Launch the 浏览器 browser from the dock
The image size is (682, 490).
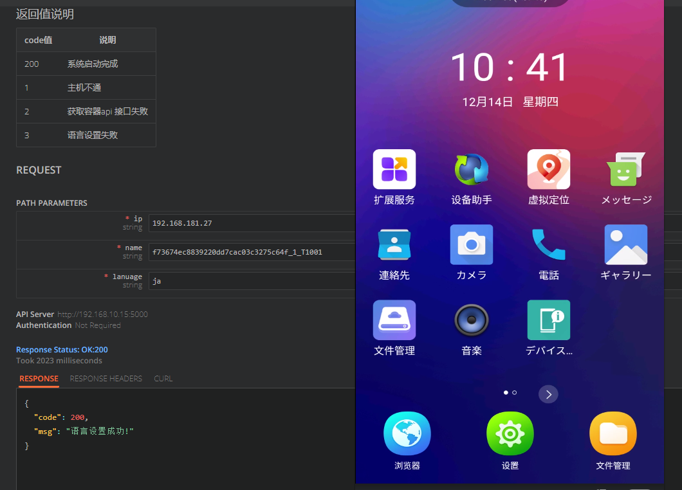point(407,433)
